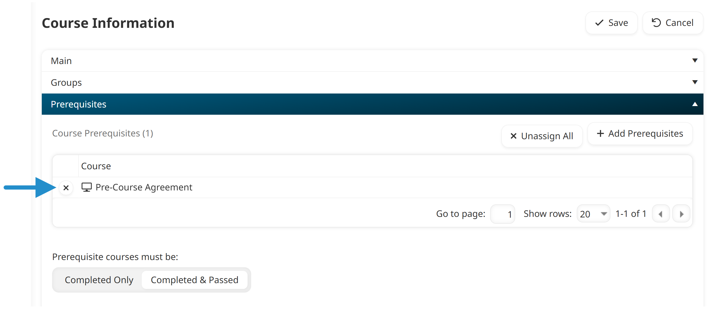Click the checkmark Save icon
Image resolution: width=716 pixels, height=309 pixels.
598,23
